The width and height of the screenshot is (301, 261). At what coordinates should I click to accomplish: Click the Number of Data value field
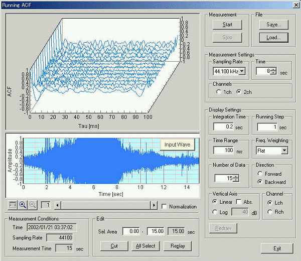point(224,178)
